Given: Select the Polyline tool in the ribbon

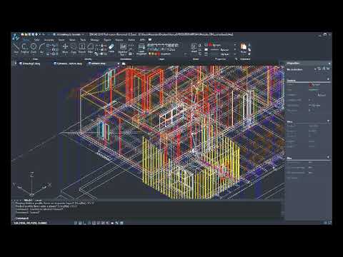Looking at the screenshot, I should (25, 48).
